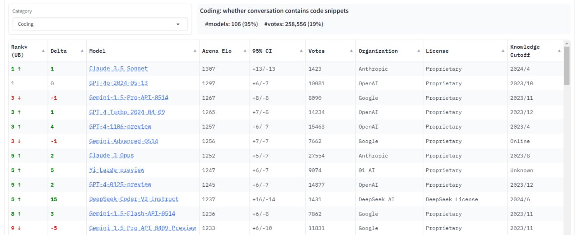Sort by Knowledge Cutoff header arrows
Viewport: 578px width, 235px height.
pyautogui.click(x=560, y=51)
